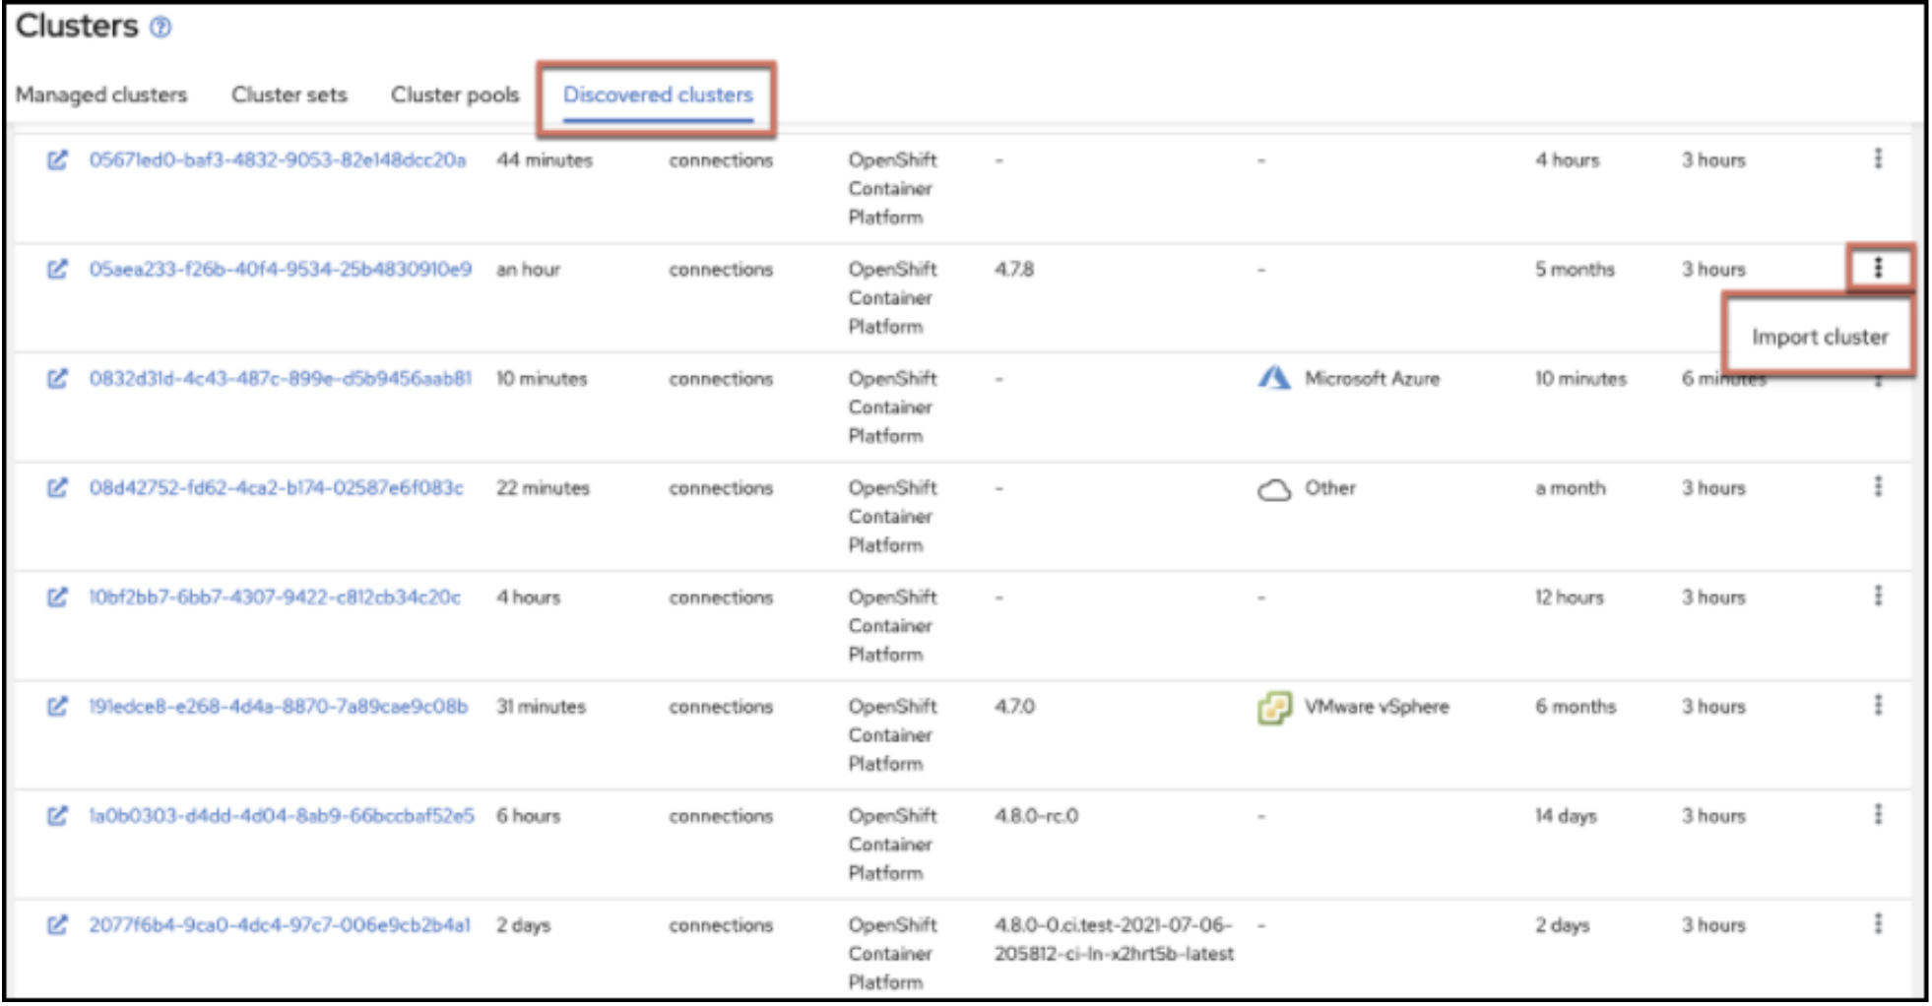
Task: Click external link icon for cluster 05aea233
Action: 57,269
